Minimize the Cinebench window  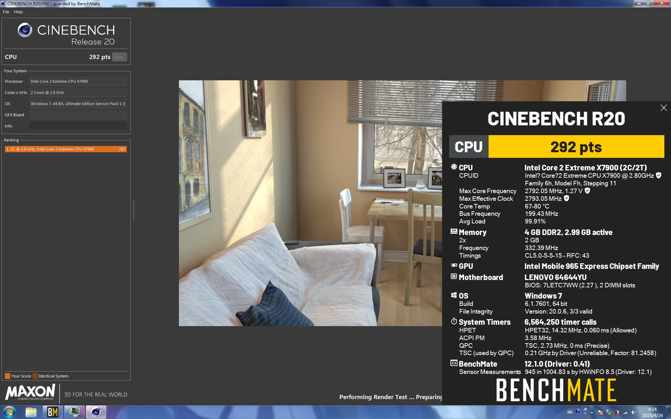(x=639, y=3)
